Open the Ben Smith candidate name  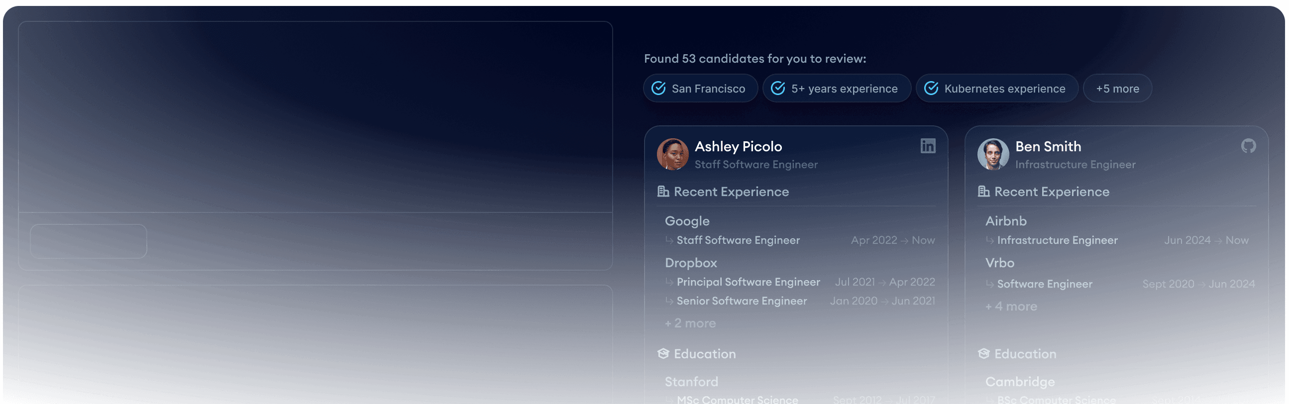1048,146
